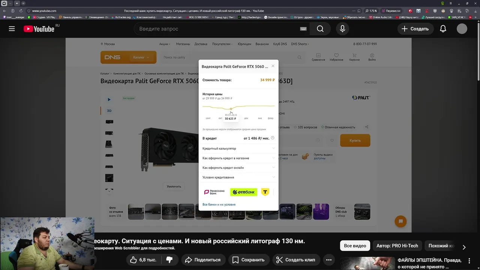480x270 pixels.
Task: Click the browser Перевести translate button
Action: pyautogui.click(x=391, y=11)
